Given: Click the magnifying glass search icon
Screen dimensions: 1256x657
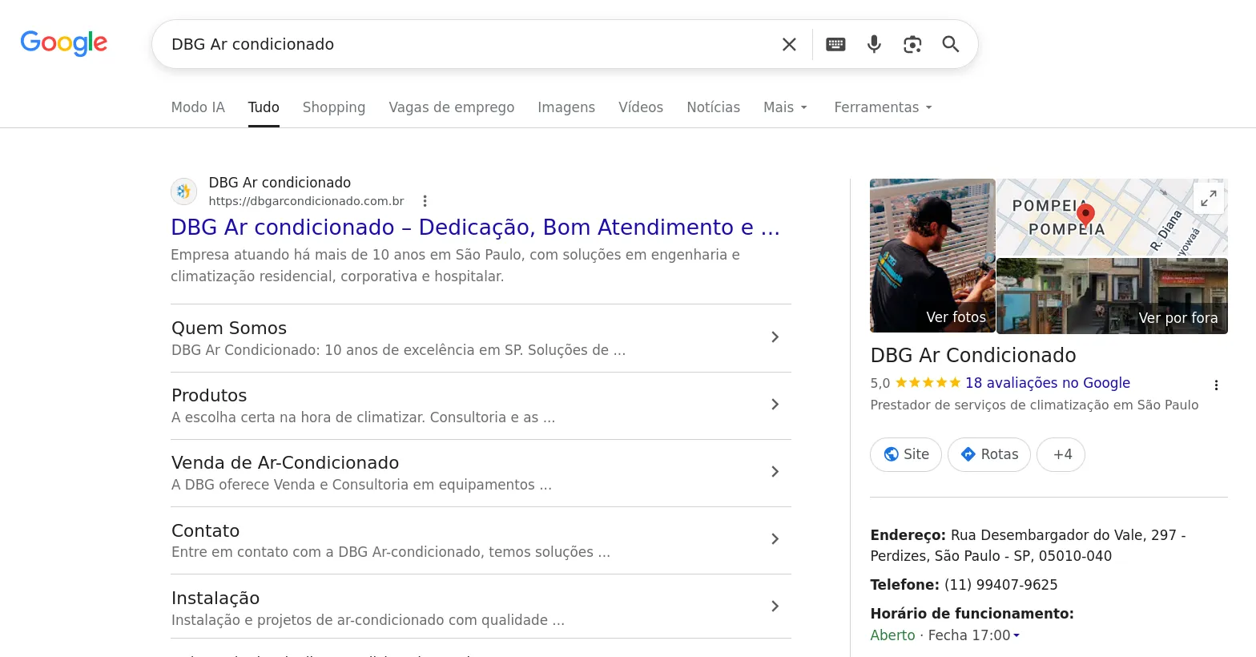Looking at the screenshot, I should [x=951, y=44].
